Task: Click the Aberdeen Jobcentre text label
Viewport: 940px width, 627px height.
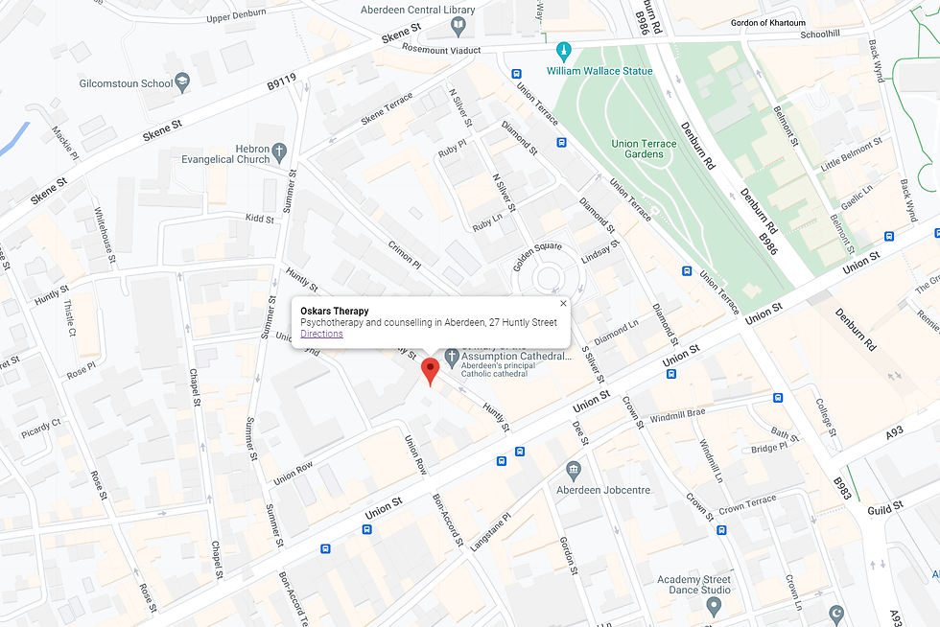Action: [x=603, y=490]
